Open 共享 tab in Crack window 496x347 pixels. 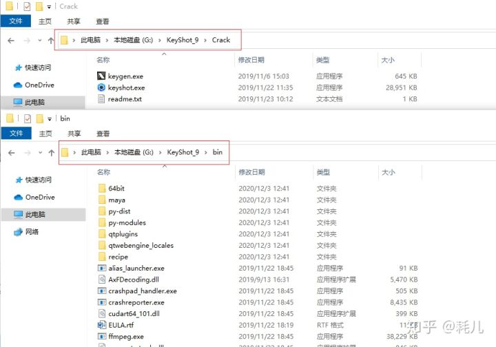pos(74,21)
